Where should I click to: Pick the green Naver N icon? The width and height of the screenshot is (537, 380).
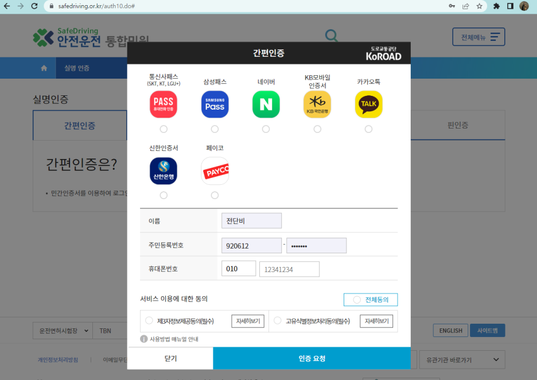[266, 104]
